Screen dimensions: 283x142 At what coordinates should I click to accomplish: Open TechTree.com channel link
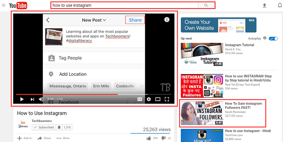pos(234,135)
